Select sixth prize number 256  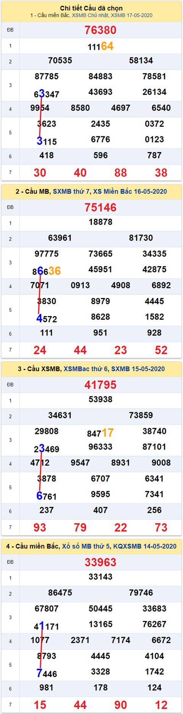pos(154,510)
